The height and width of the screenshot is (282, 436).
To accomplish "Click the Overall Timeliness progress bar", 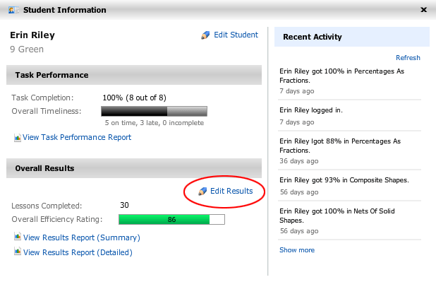I will (154, 111).
